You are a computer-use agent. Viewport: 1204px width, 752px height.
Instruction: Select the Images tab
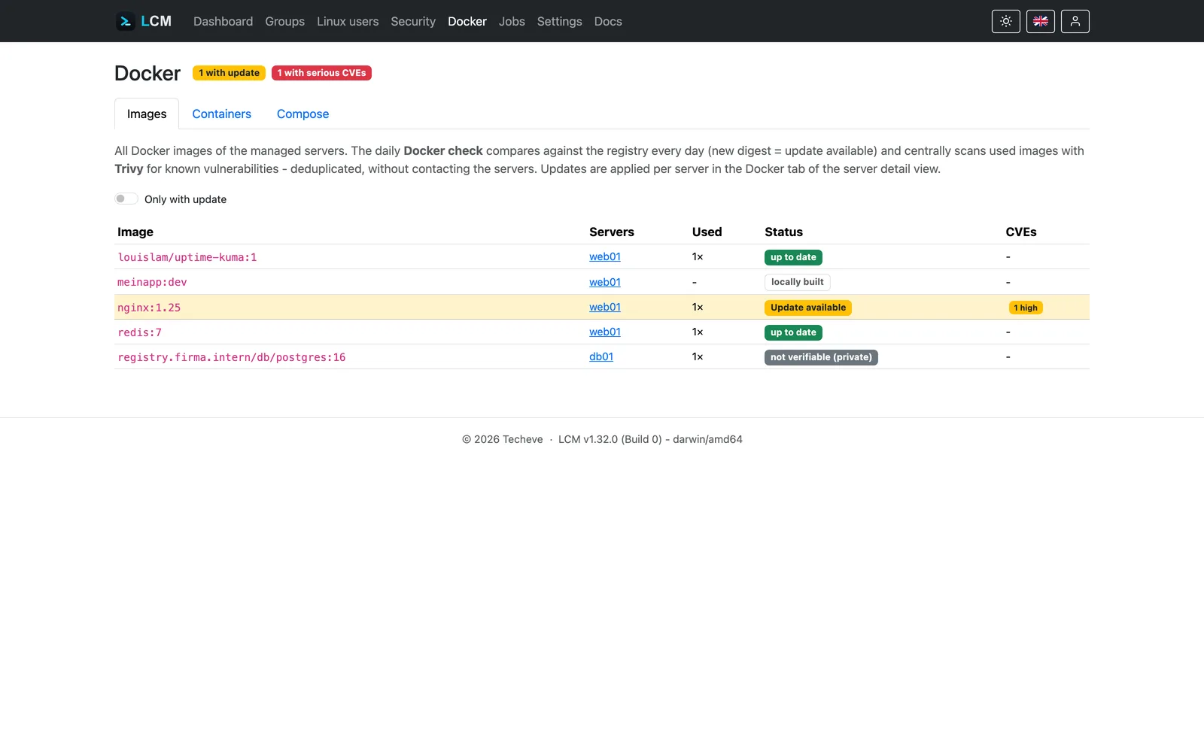(147, 114)
